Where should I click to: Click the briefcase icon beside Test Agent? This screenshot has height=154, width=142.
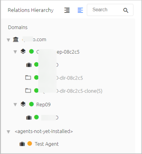tap(22, 144)
